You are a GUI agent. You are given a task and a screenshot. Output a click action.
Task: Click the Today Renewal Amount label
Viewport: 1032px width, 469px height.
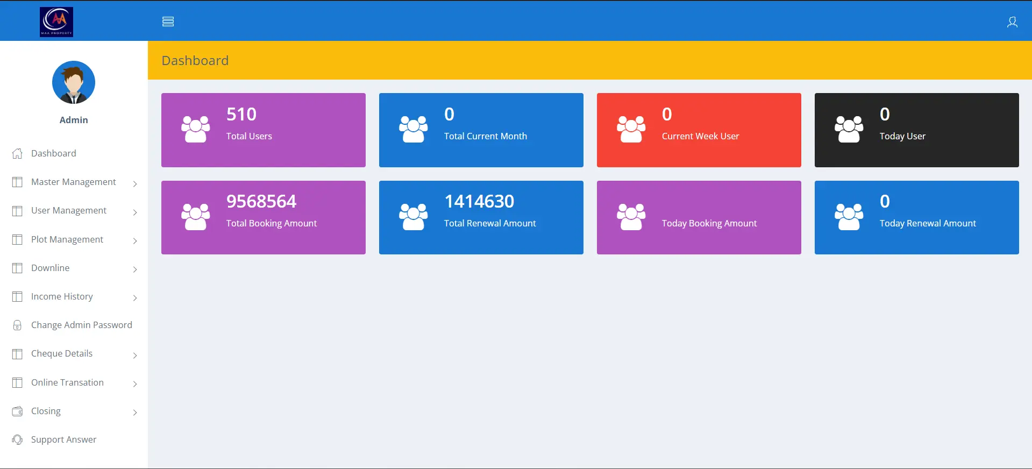[928, 224]
